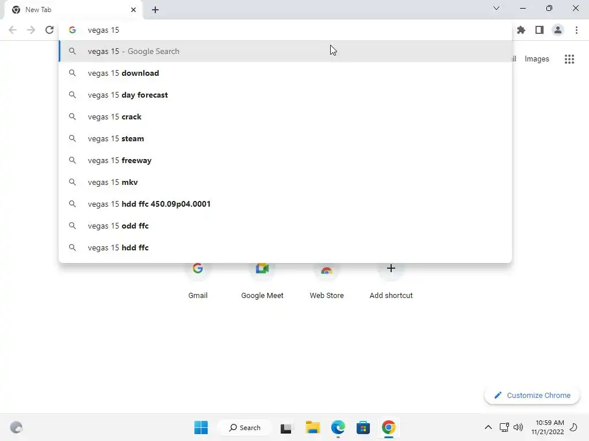Open the clock showing 10:59 AM
Image resolution: width=589 pixels, height=441 pixels.
548,427
